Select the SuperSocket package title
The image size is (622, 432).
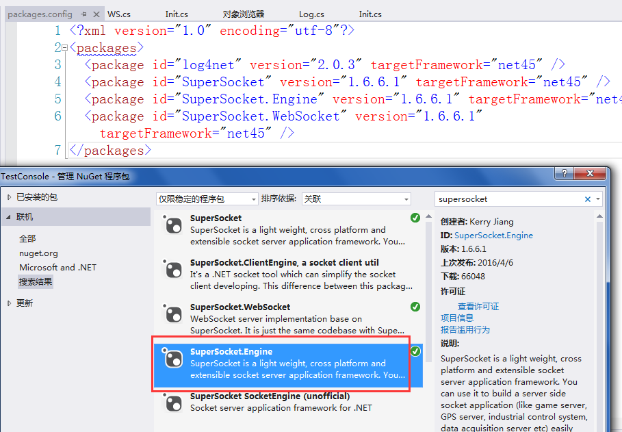216,218
